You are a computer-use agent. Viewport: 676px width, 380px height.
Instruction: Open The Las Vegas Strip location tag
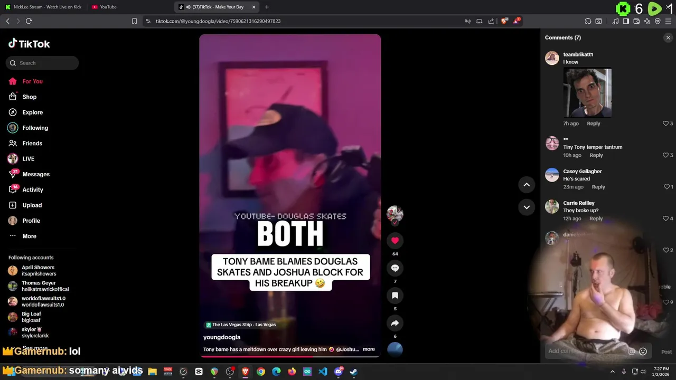tap(241, 325)
